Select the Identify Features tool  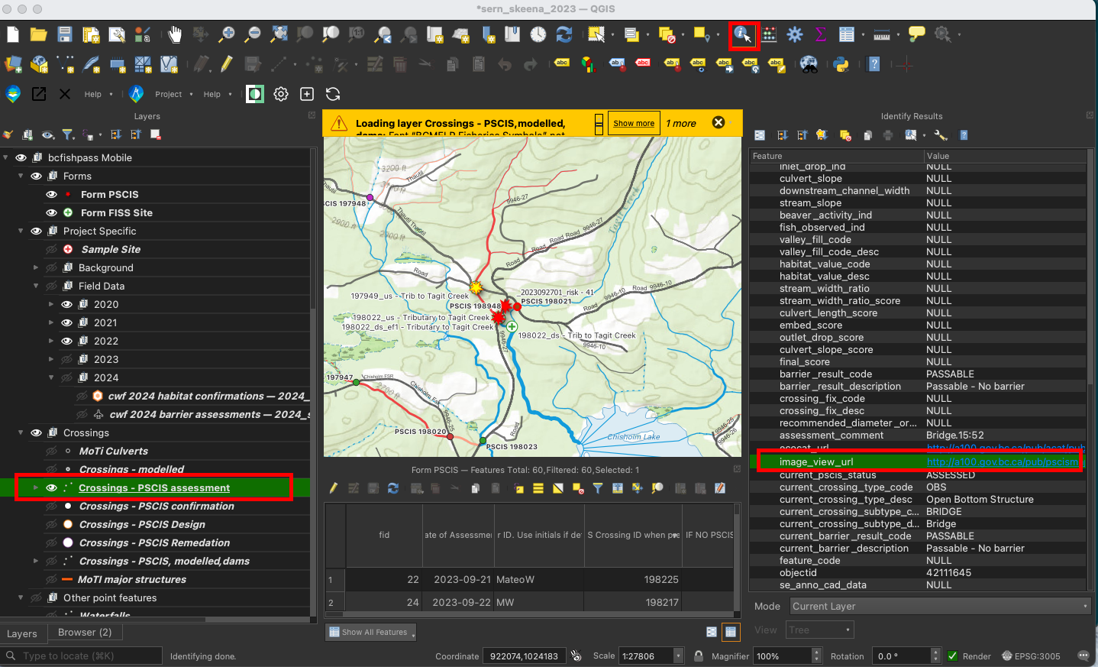tap(743, 35)
